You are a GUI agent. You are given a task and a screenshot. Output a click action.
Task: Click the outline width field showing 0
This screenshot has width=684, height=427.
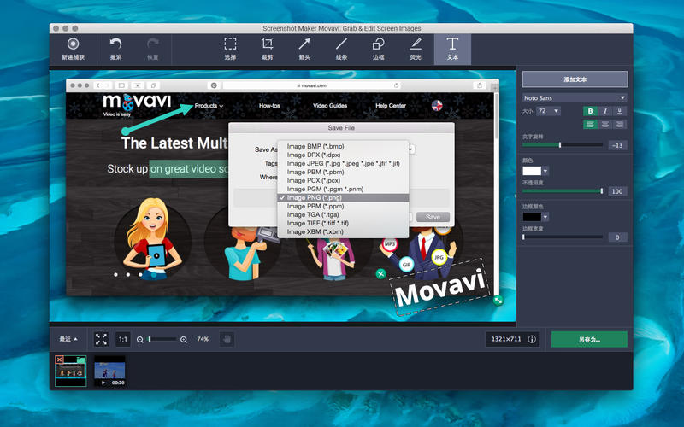tap(617, 237)
